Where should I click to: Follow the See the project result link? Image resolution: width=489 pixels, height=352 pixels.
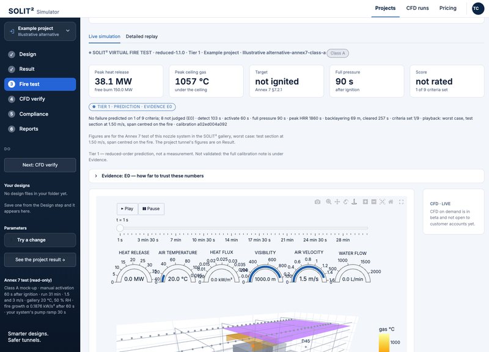[x=40, y=260]
